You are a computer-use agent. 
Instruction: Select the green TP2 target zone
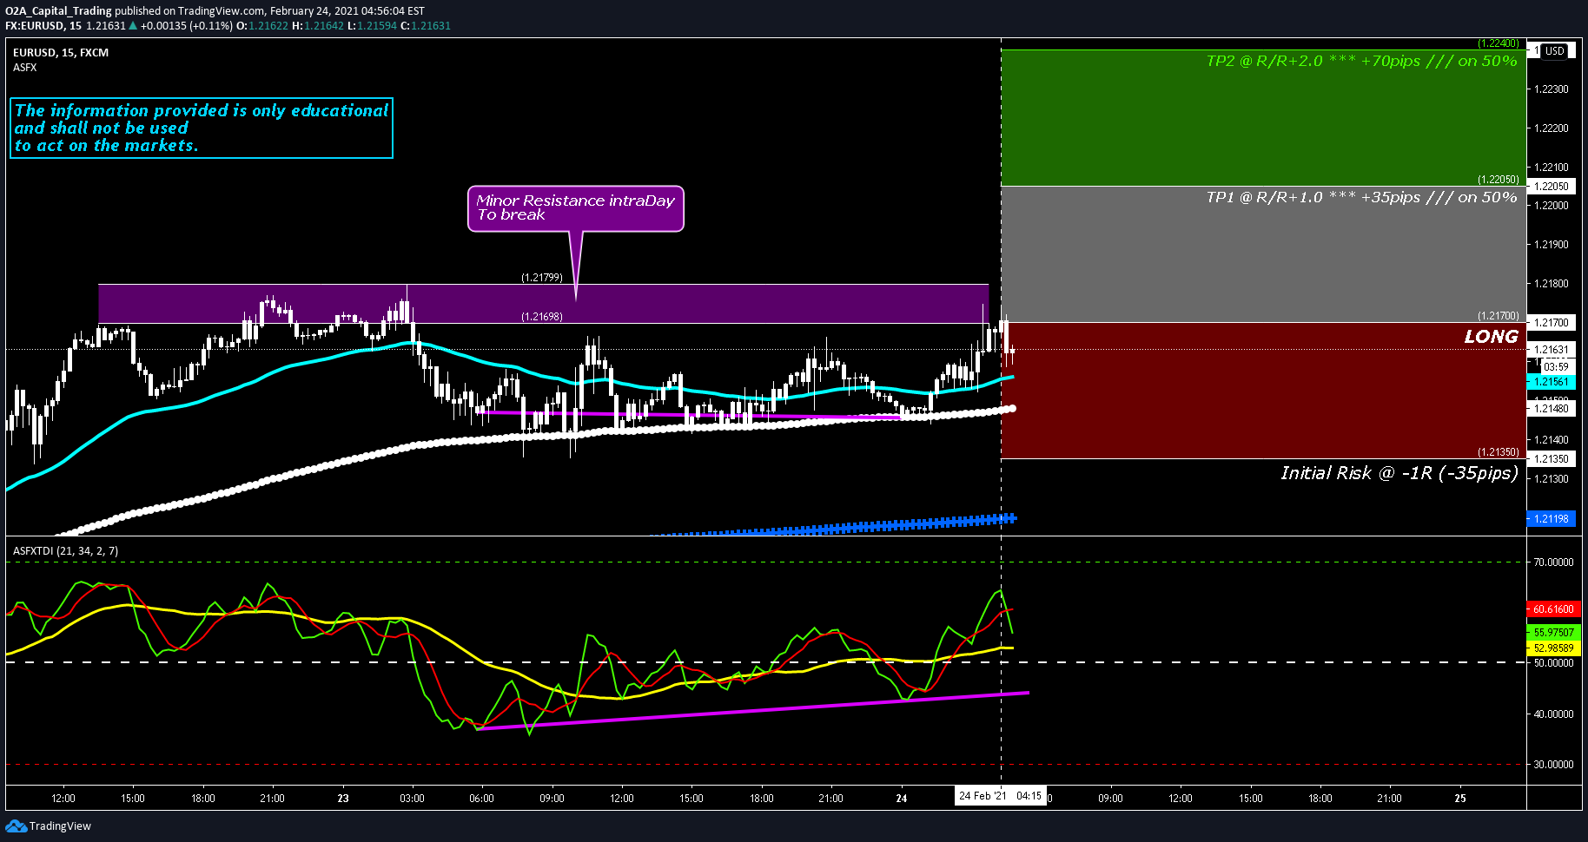click(x=1263, y=118)
